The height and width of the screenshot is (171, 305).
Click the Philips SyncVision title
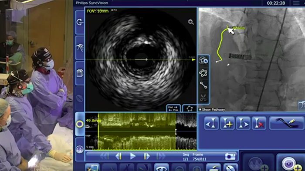coord(92,3)
